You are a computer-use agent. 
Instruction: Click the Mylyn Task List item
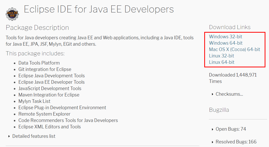point(34,101)
